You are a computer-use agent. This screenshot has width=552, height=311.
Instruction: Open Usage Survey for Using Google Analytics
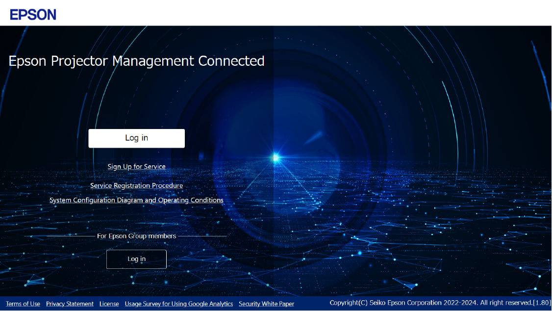179,304
